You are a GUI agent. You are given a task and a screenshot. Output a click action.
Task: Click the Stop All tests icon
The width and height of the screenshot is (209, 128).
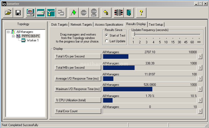[94, 13]
